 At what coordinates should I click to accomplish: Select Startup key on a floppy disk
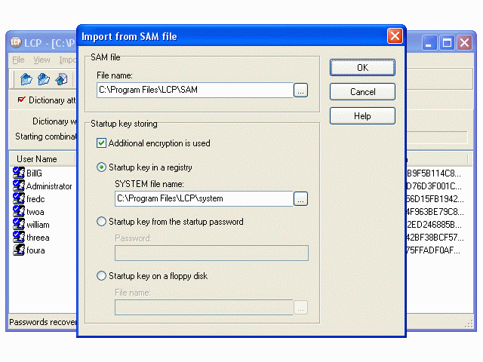101,276
